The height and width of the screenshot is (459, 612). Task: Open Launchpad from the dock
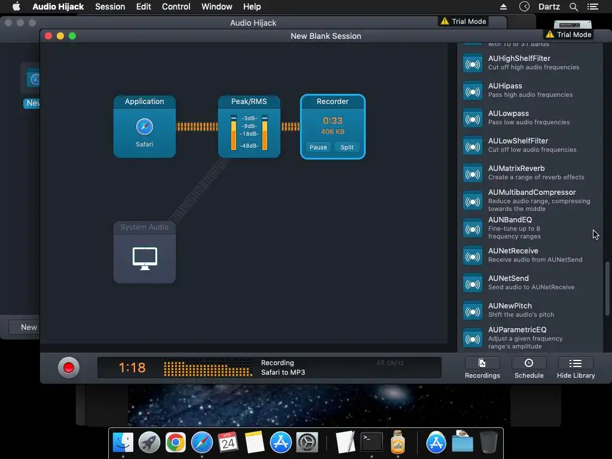tap(149, 443)
